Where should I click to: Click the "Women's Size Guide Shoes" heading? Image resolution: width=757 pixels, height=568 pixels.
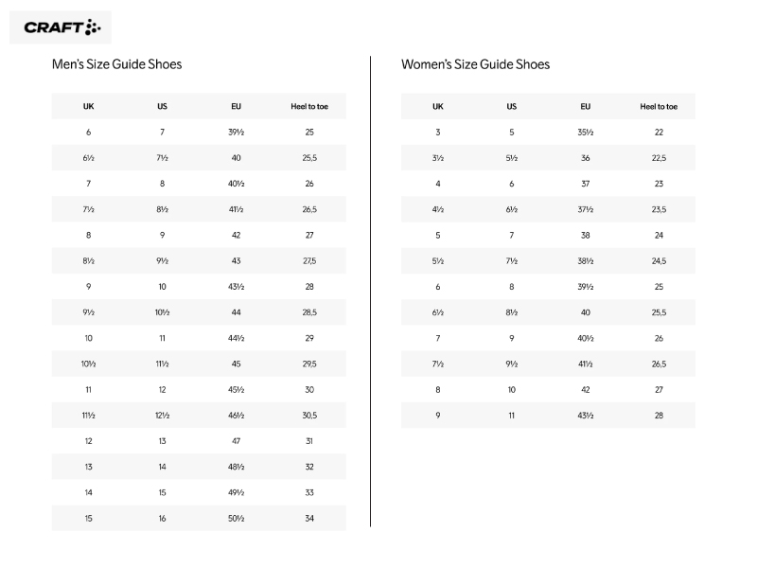pos(475,64)
